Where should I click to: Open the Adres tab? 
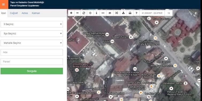pos(25,13)
